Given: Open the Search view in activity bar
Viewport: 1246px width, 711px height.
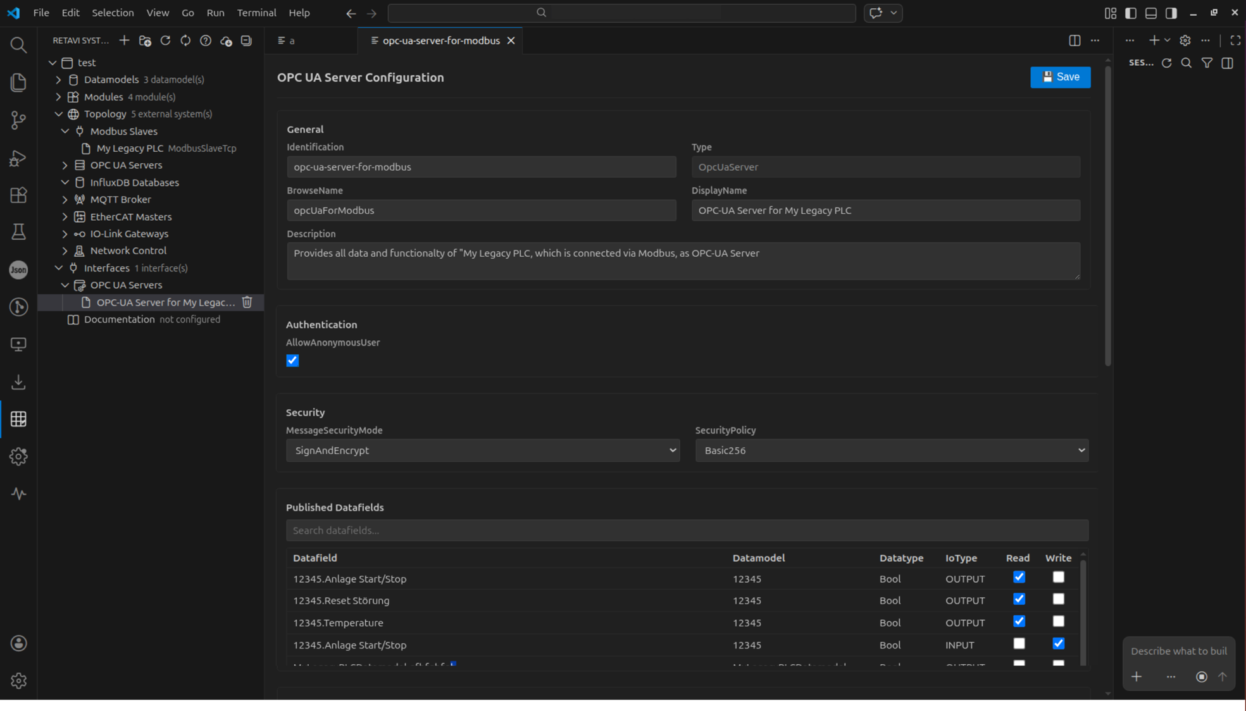Looking at the screenshot, I should 18,45.
